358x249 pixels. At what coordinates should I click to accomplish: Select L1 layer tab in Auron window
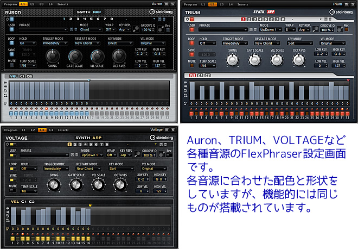[x=23, y=4]
